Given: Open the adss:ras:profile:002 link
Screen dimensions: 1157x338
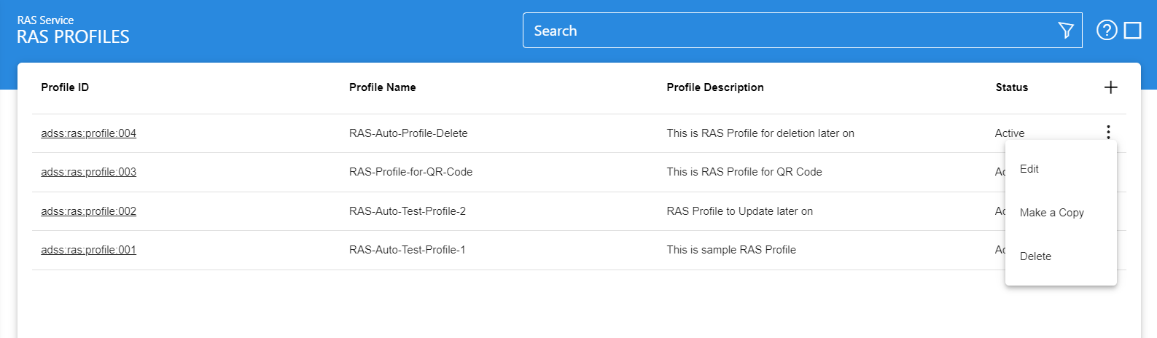Looking at the screenshot, I should point(88,211).
